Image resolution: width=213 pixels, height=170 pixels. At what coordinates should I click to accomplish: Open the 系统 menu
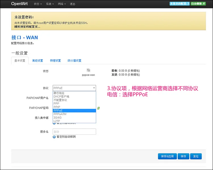click(50, 4)
